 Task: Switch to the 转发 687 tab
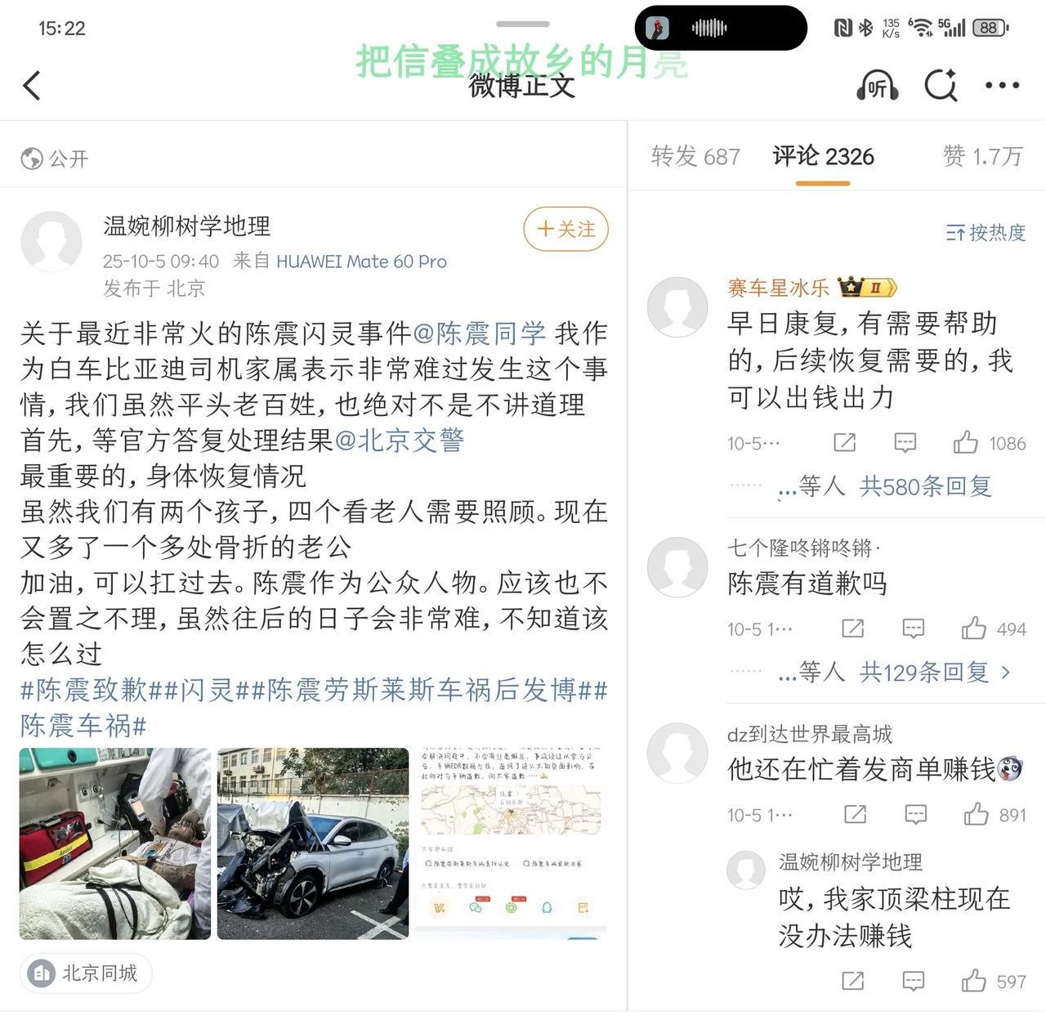[x=695, y=155]
